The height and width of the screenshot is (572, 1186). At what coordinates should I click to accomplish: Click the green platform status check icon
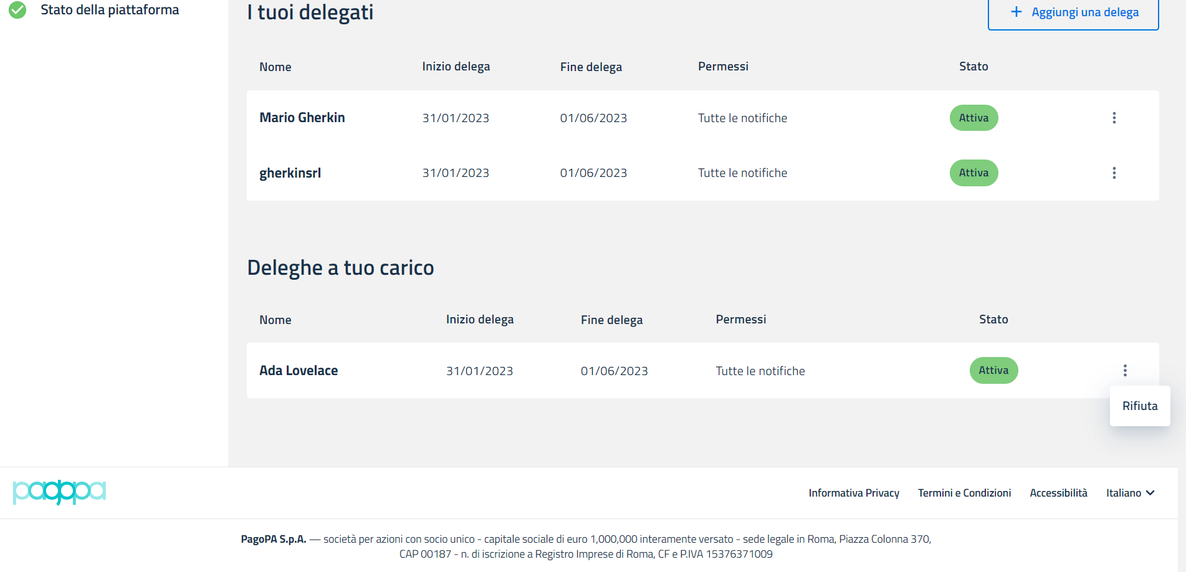click(x=17, y=10)
